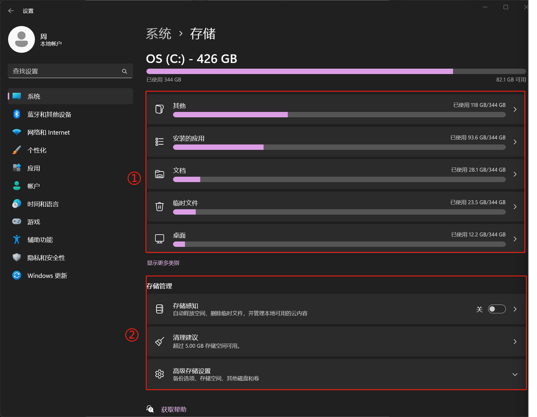
Task: Click the 已使用 118 GB/344 GB value
Action: tap(479, 105)
